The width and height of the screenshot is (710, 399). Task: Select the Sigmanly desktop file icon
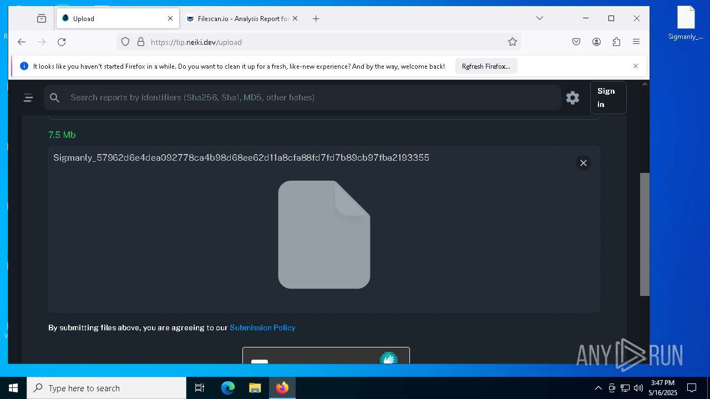[686, 23]
